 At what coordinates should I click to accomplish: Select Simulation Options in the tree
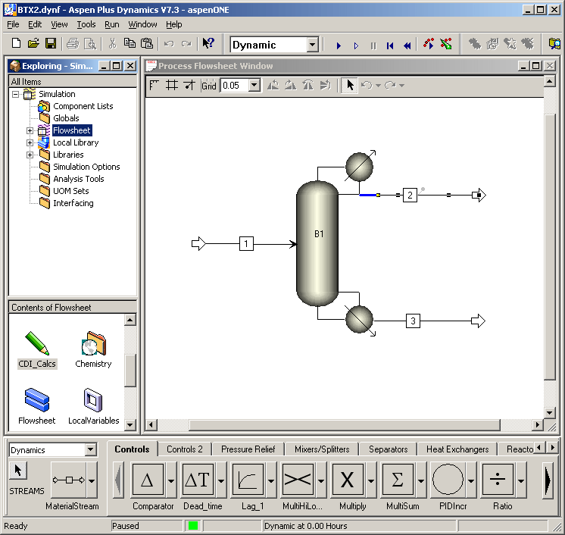point(86,167)
